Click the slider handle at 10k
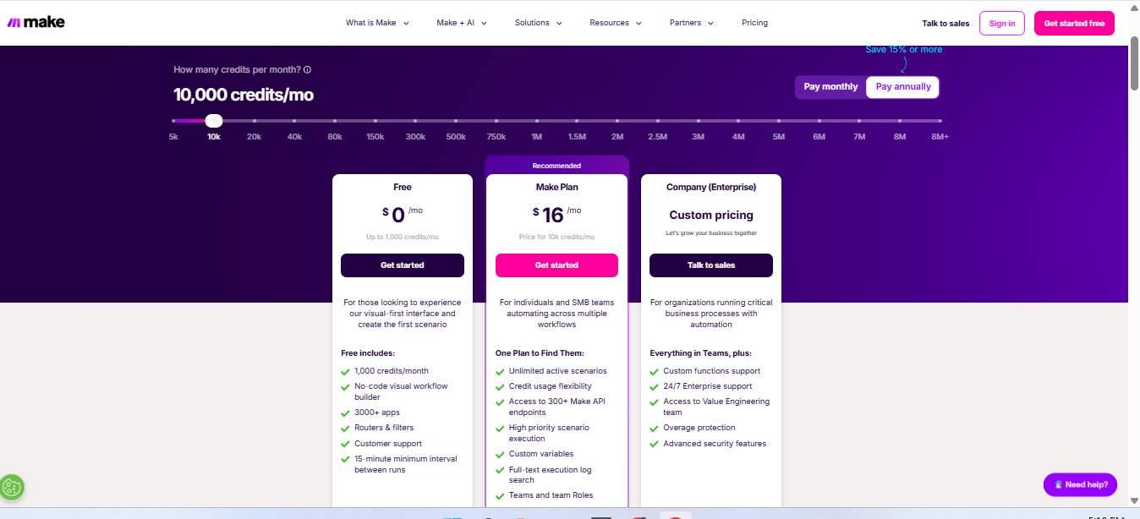This screenshot has height=519, width=1140. click(x=214, y=121)
